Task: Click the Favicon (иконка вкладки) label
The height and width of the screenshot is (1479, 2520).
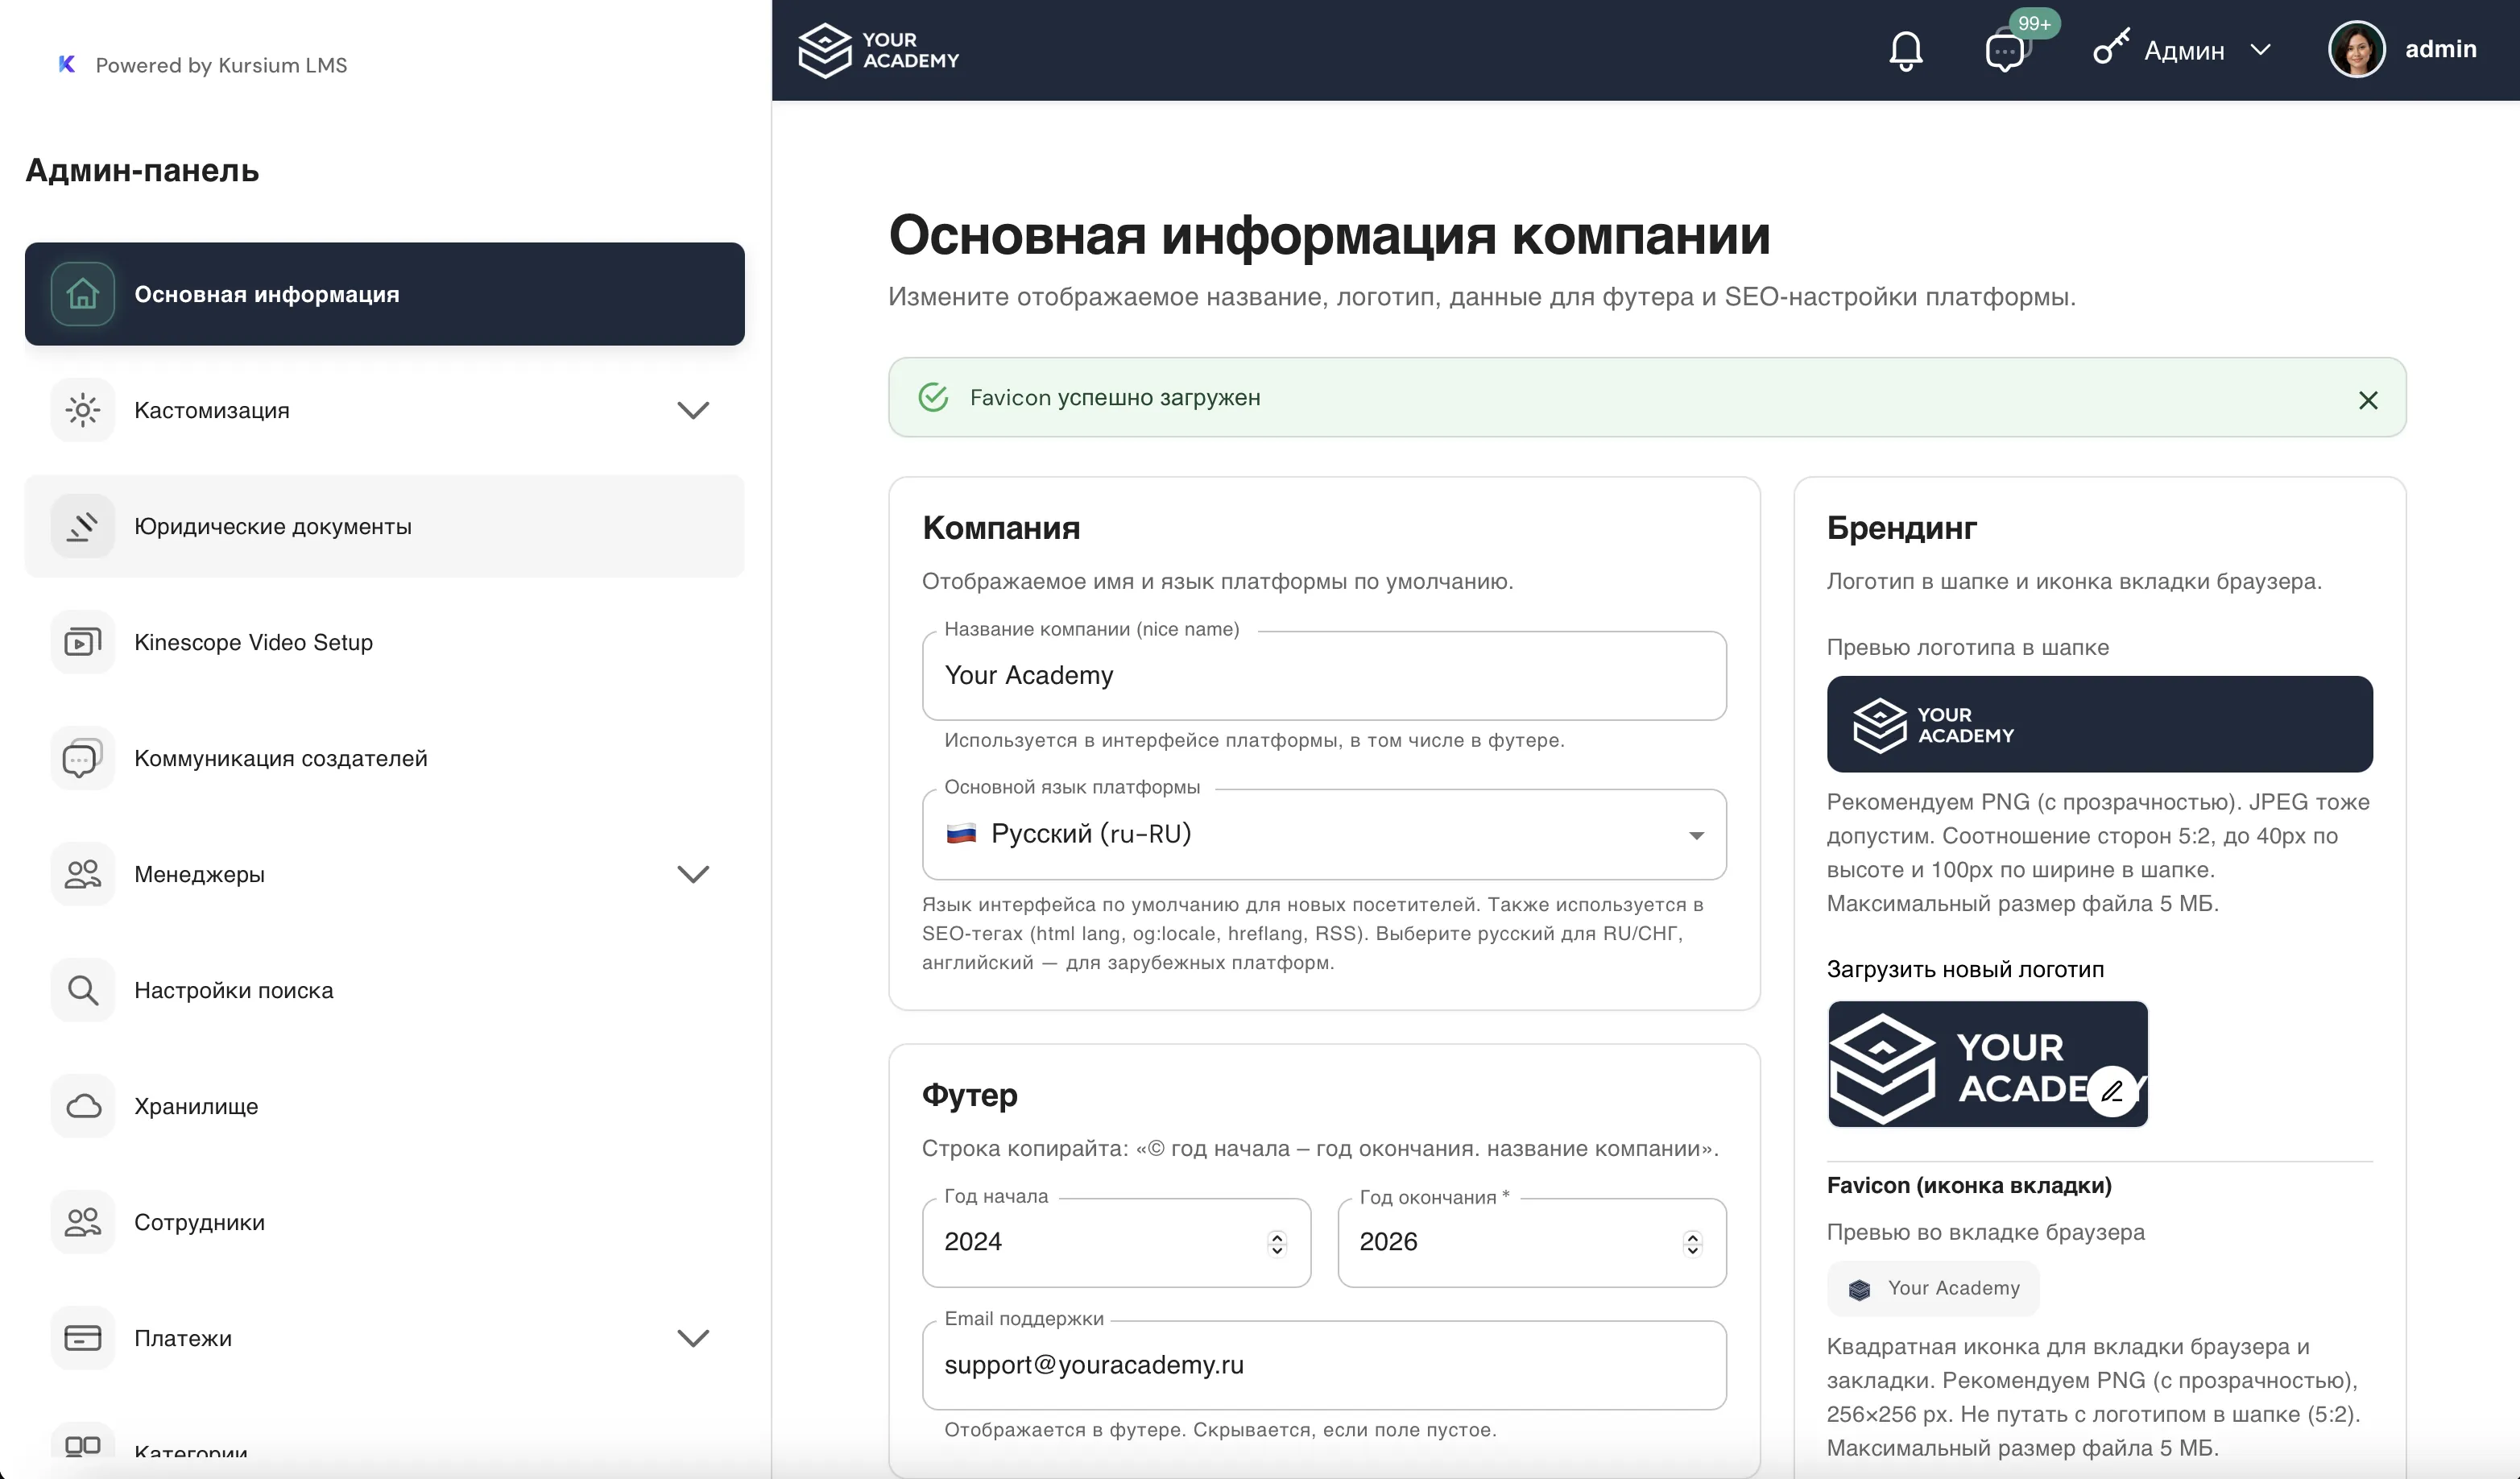Action: (x=1969, y=1185)
